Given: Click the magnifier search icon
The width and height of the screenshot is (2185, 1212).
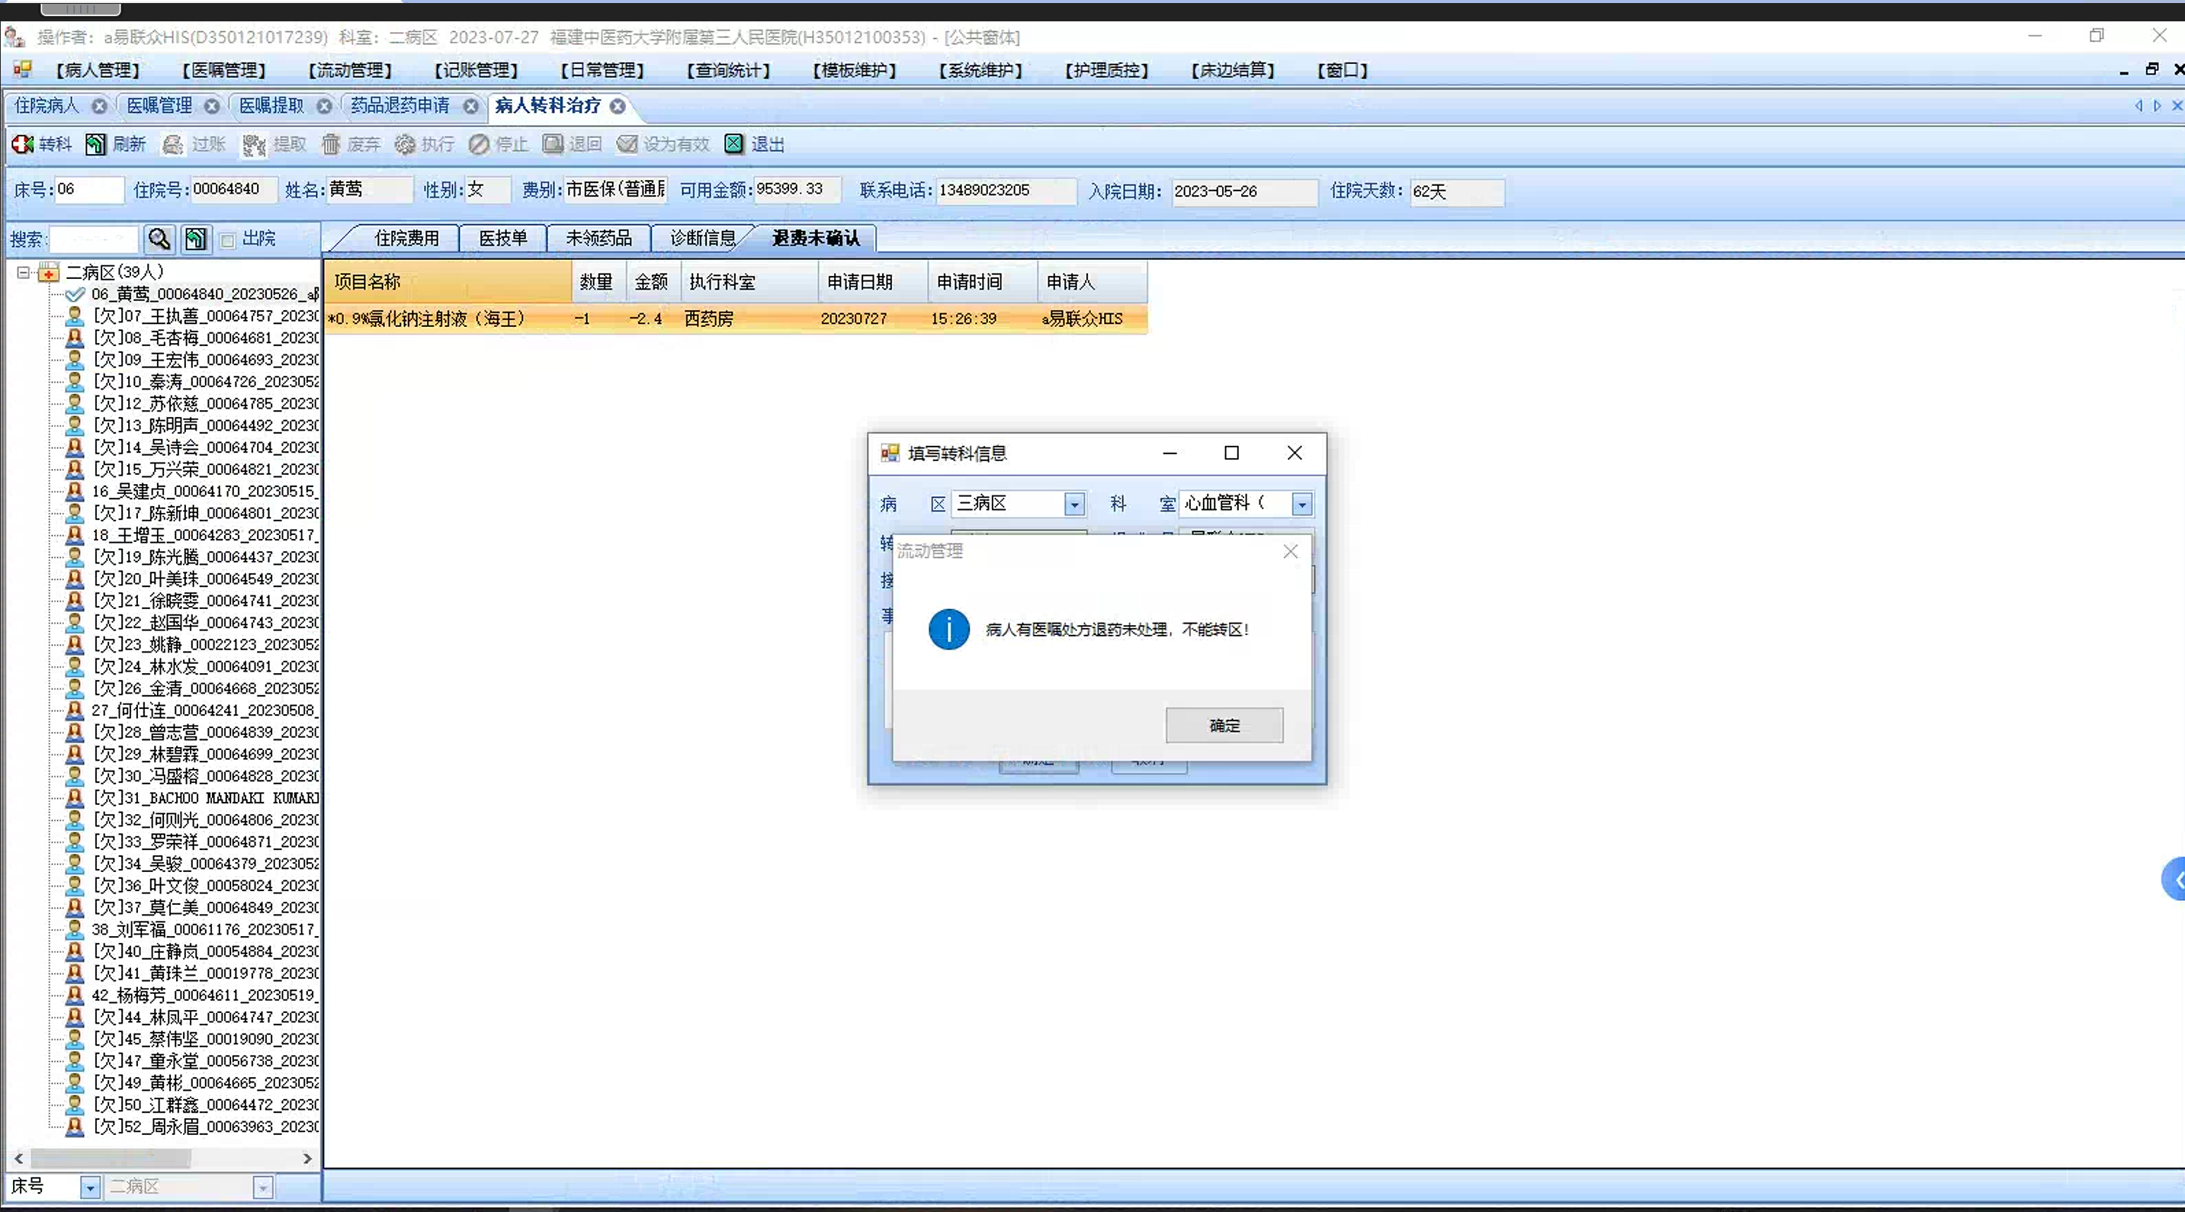Looking at the screenshot, I should 159,239.
